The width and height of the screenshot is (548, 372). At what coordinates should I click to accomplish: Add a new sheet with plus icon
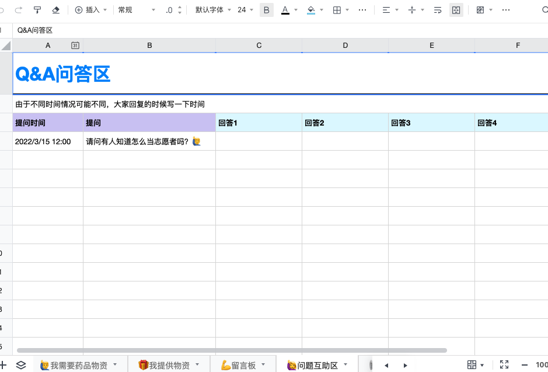(3, 365)
